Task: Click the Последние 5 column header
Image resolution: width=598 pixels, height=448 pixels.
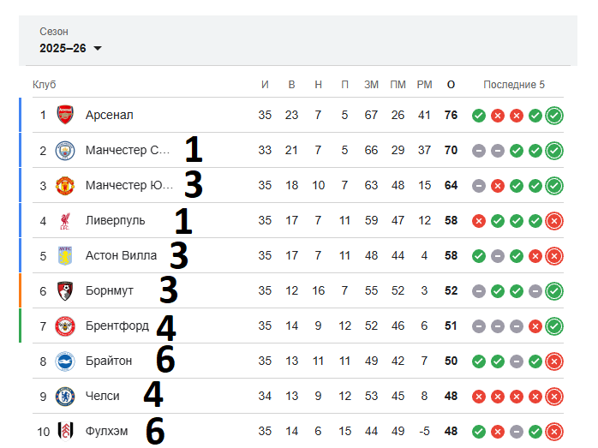Action: (514, 84)
